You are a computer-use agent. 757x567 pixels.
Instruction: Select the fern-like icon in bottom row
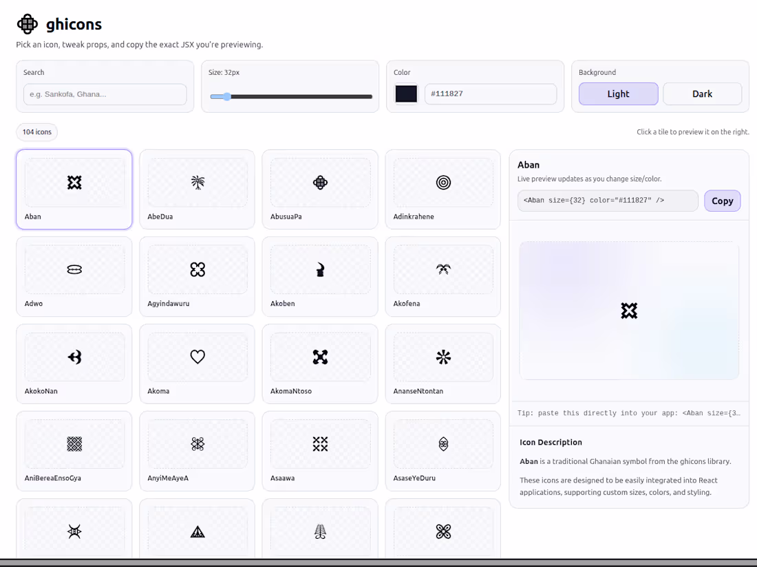pyautogui.click(x=320, y=531)
